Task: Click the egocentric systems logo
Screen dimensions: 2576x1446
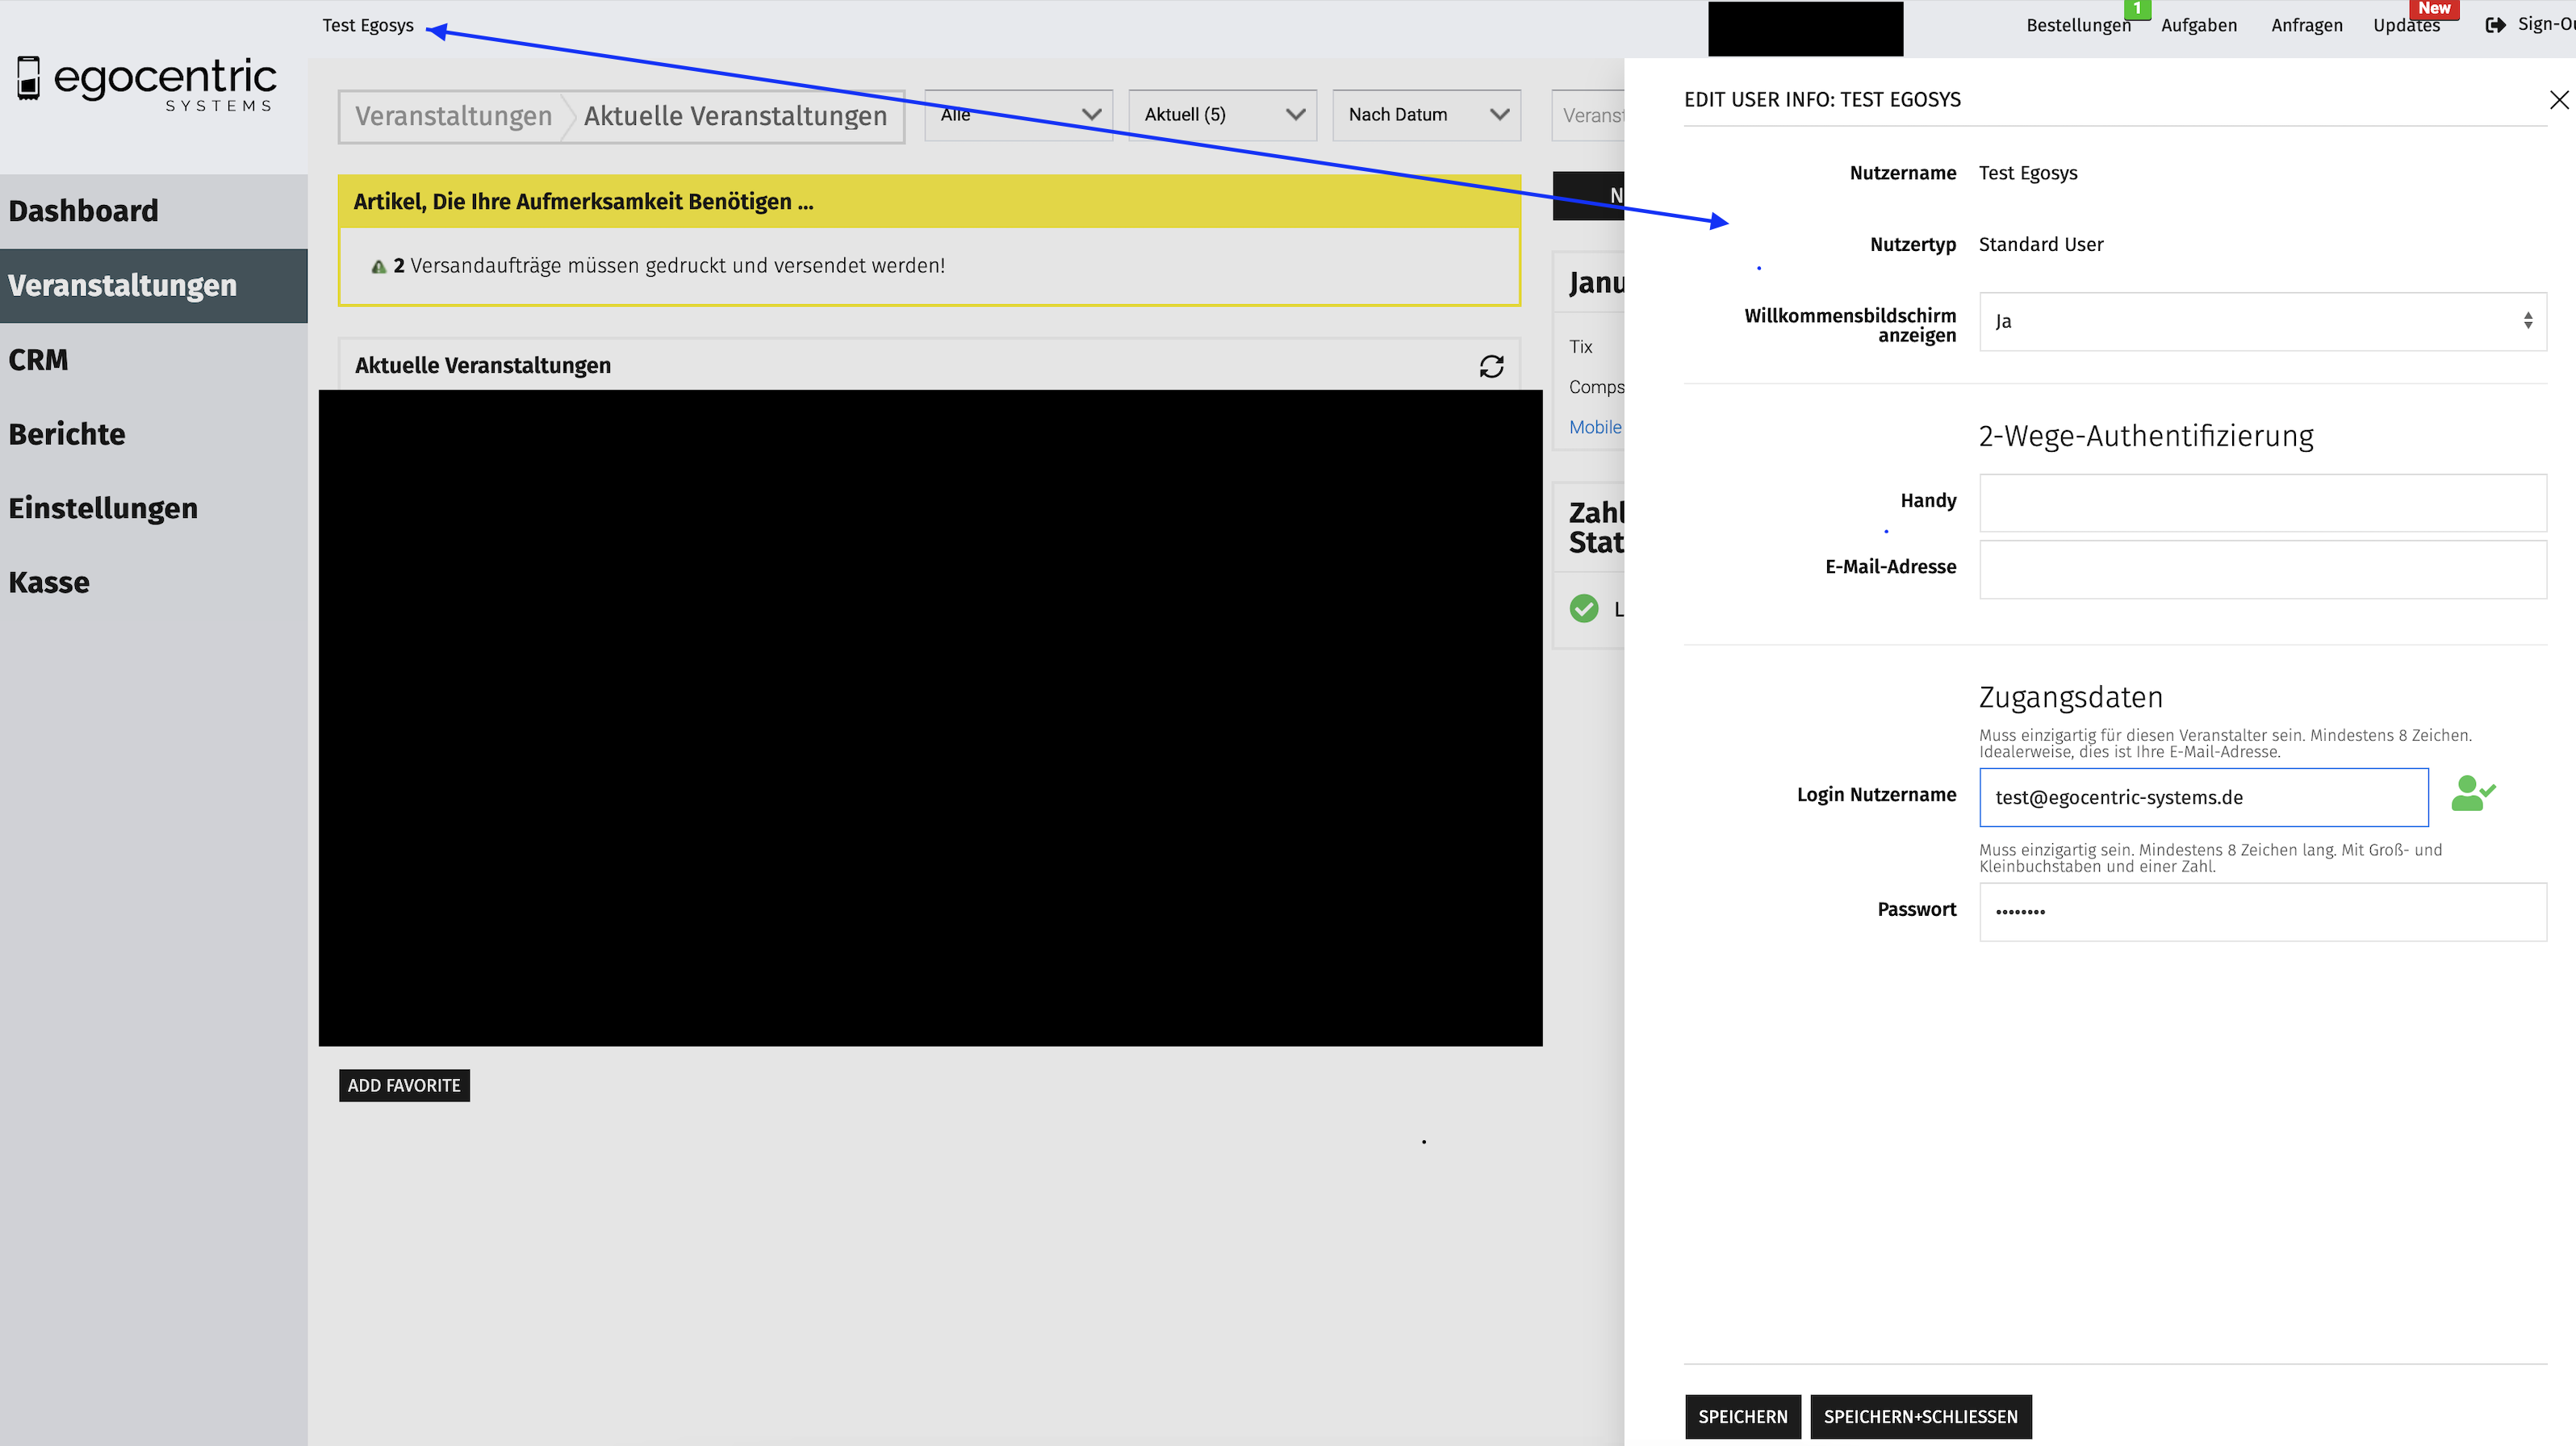Action: tap(146, 84)
